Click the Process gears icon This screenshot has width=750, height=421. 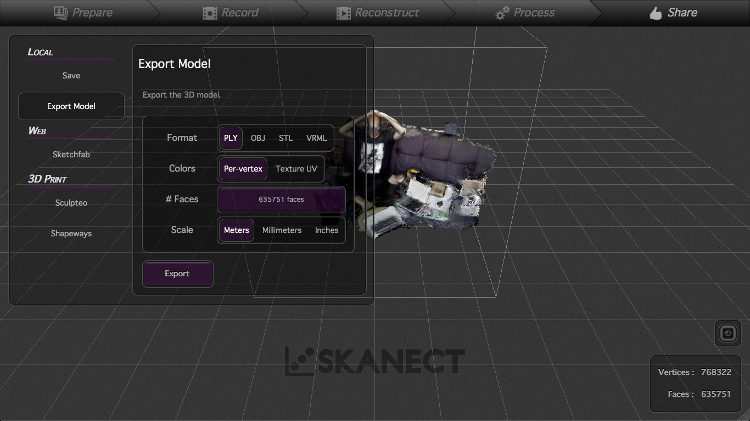tap(503, 12)
